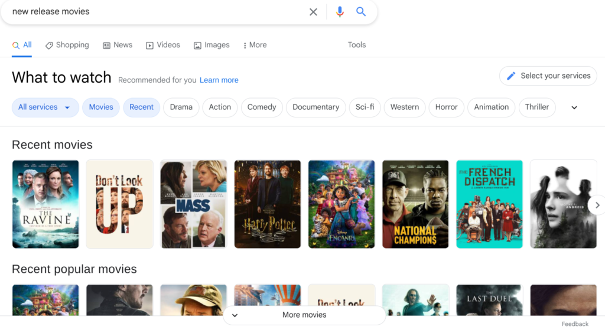Image resolution: width=605 pixels, height=333 pixels.
Task: Click the blue magnifying glass search icon
Action: tap(361, 12)
